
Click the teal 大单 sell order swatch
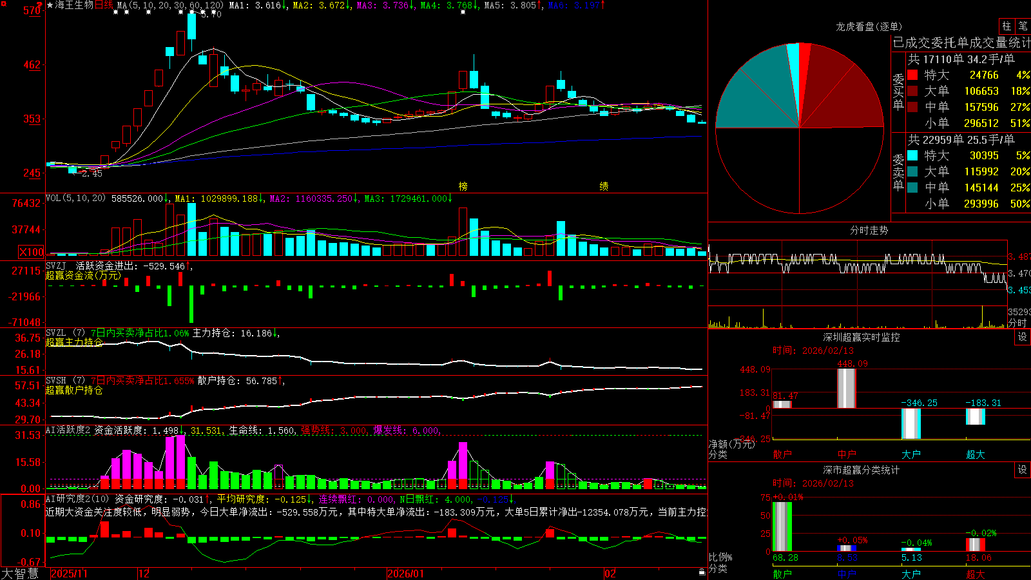coord(912,171)
